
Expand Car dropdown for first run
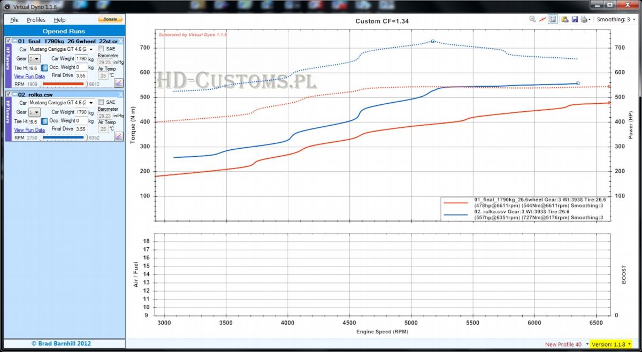point(91,49)
